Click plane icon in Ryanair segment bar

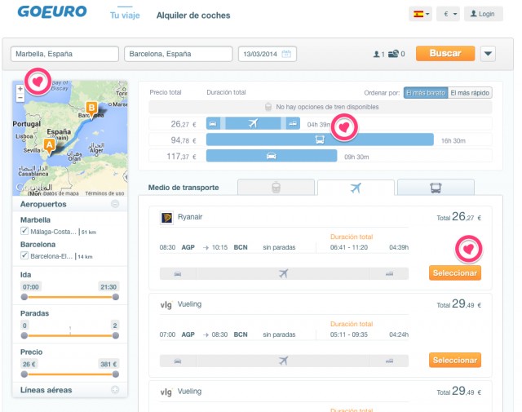[x=283, y=273]
